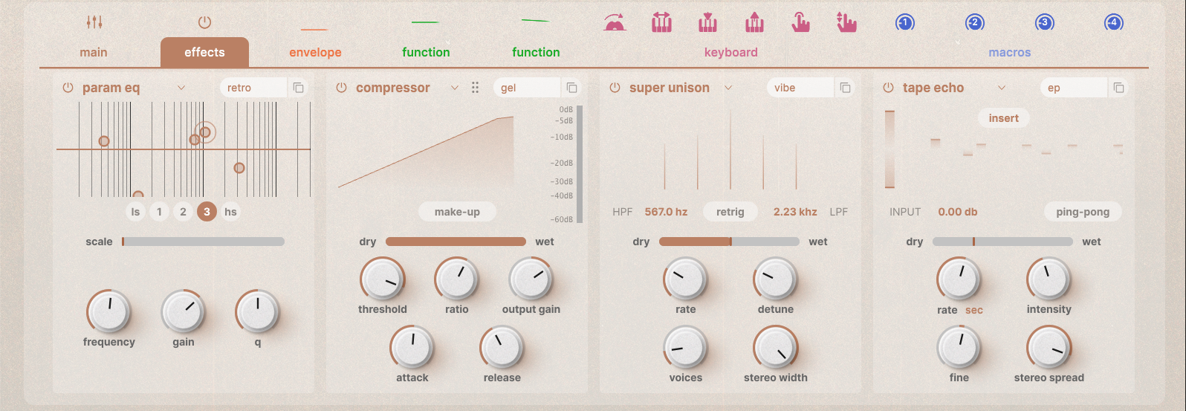
Task: Select EQ band 1
Action: (159, 212)
